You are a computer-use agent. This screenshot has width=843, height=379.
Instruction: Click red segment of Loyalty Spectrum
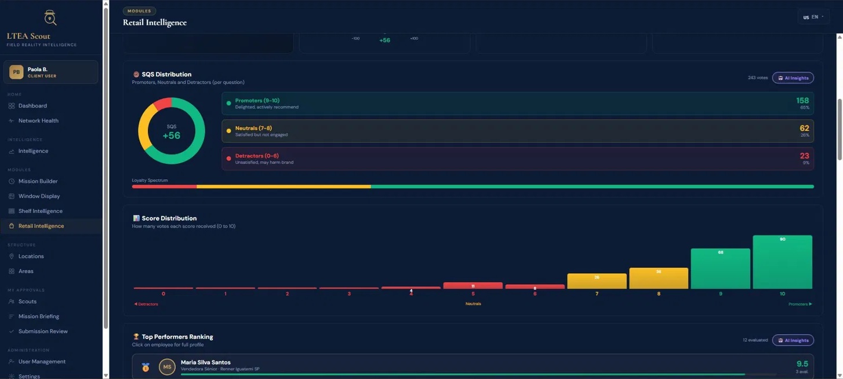point(164,186)
